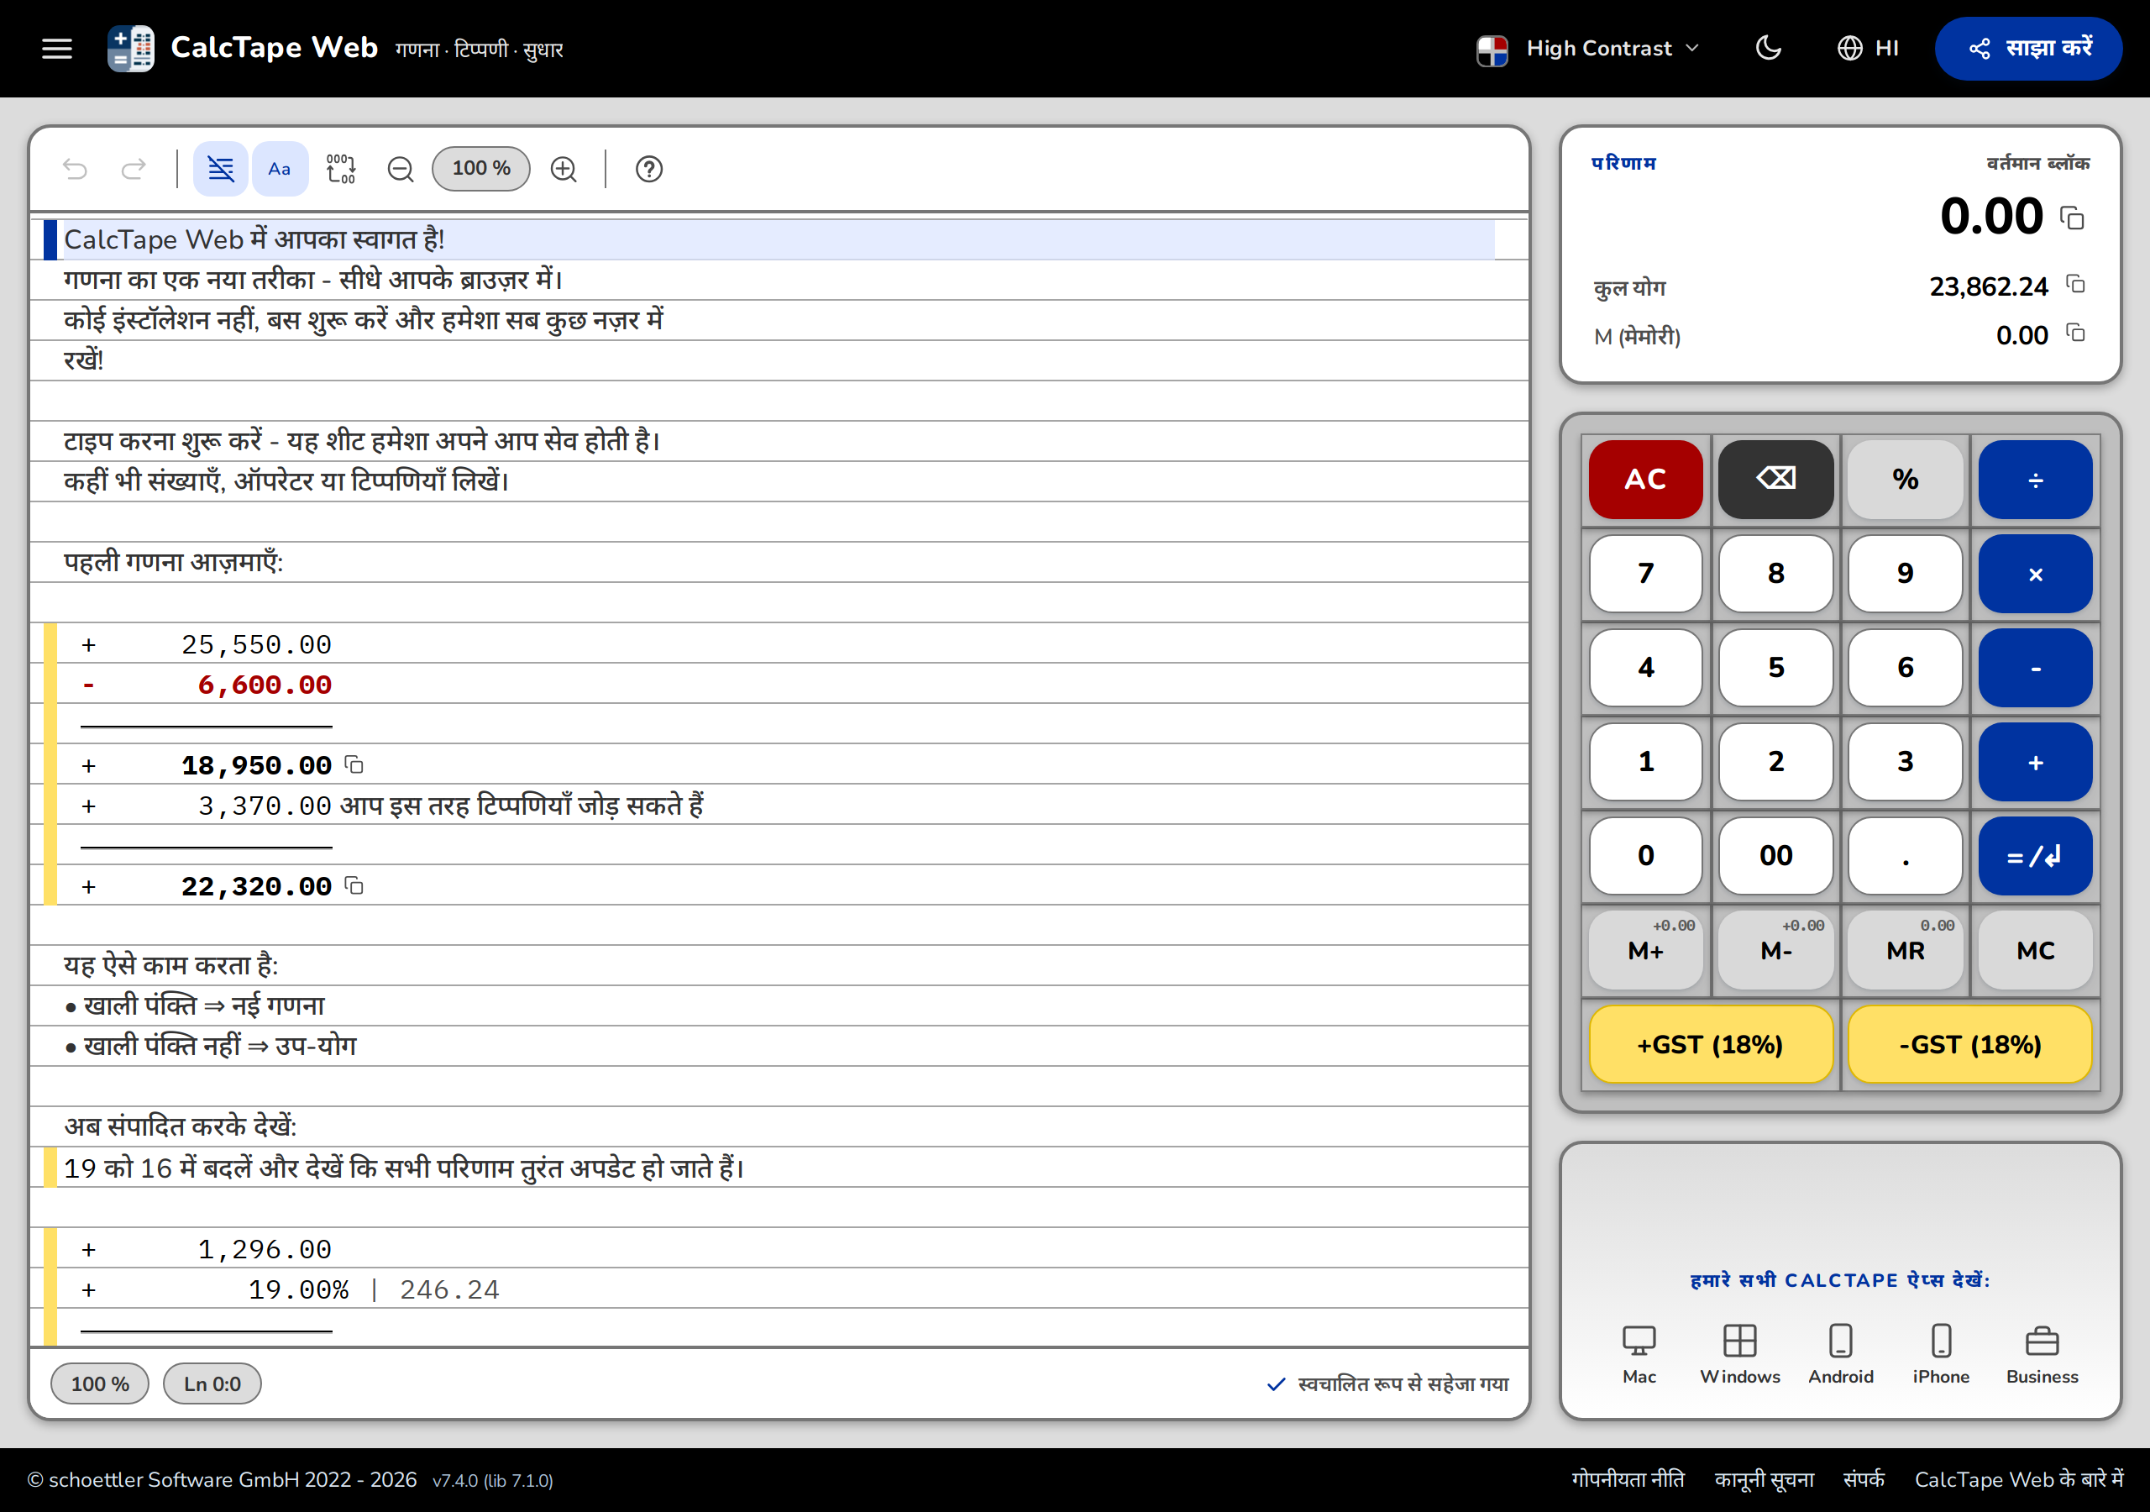Click the साझा करें share button
The height and width of the screenshot is (1512, 2150).
tap(2028, 48)
